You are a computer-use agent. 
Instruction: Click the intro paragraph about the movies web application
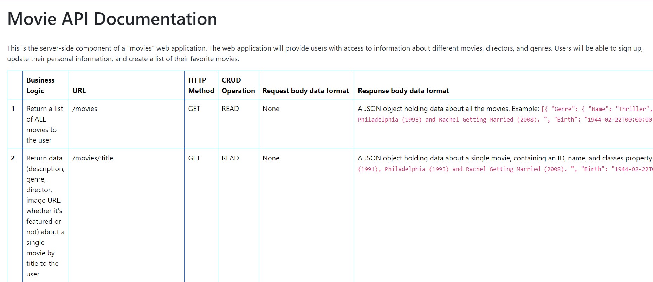(325, 53)
